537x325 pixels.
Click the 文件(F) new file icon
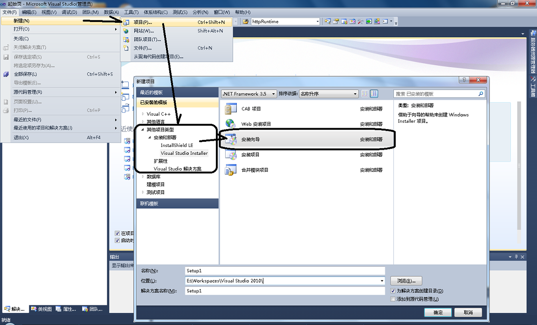click(126, 48)
